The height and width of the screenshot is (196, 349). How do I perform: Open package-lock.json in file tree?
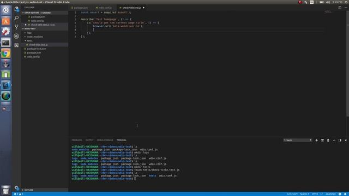coord(37,48)
